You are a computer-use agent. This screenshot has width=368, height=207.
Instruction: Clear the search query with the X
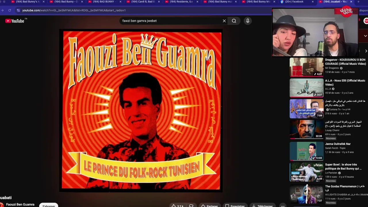(224, 21)
